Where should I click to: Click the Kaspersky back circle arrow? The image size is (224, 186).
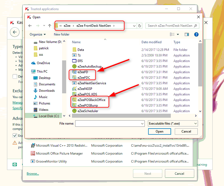click(x=15, y=32)
